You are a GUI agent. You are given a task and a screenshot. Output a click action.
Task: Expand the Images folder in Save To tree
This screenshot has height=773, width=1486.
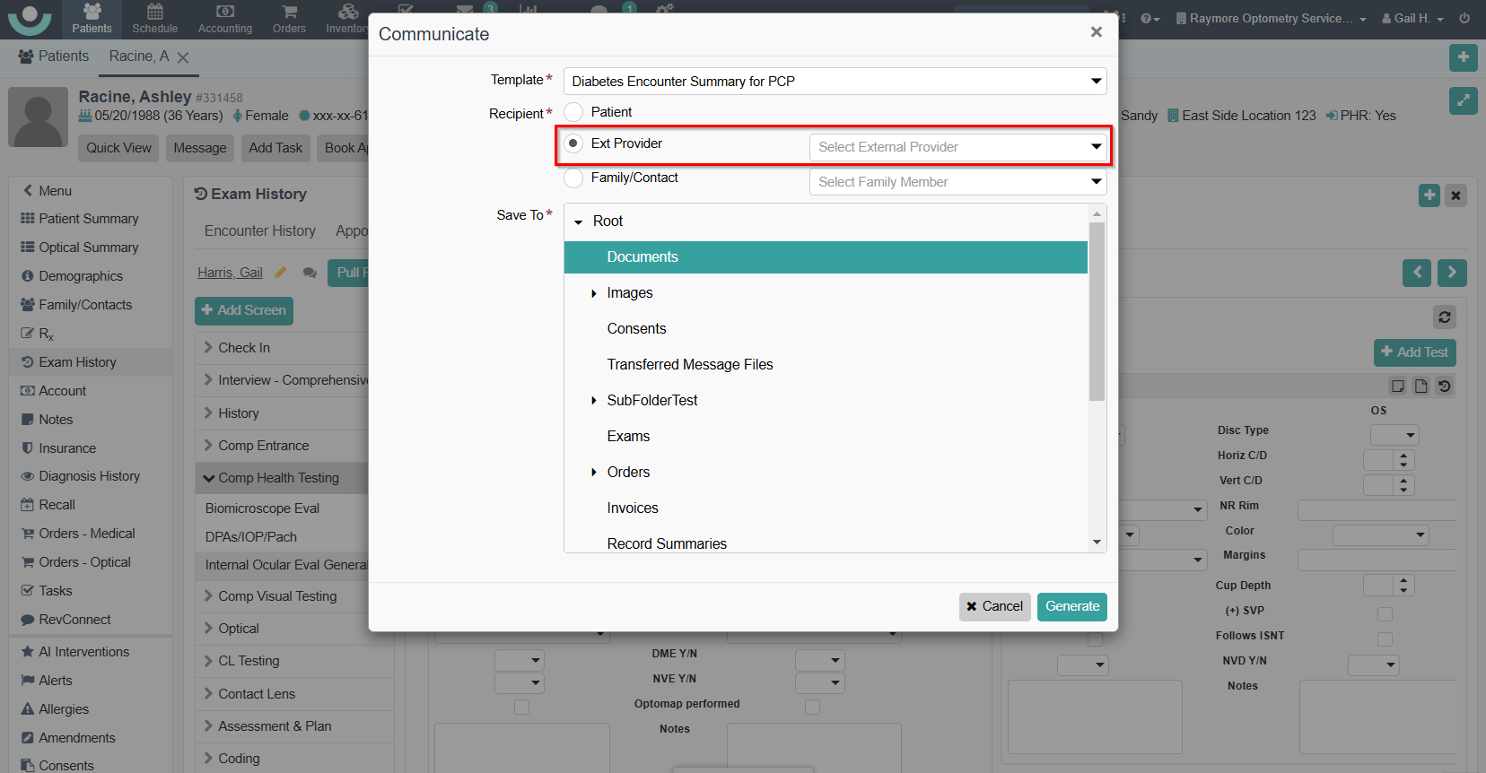pos(594,293)
